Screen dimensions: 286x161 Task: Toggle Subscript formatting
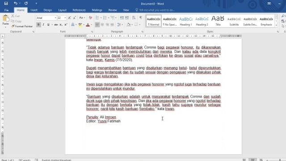click(x=61, y=25)
